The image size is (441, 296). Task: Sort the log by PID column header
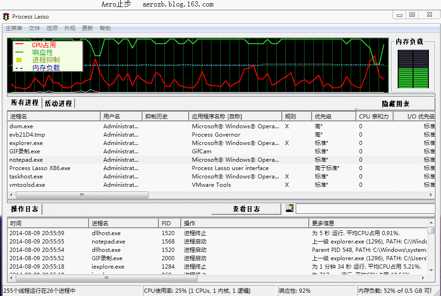[170, 224]
